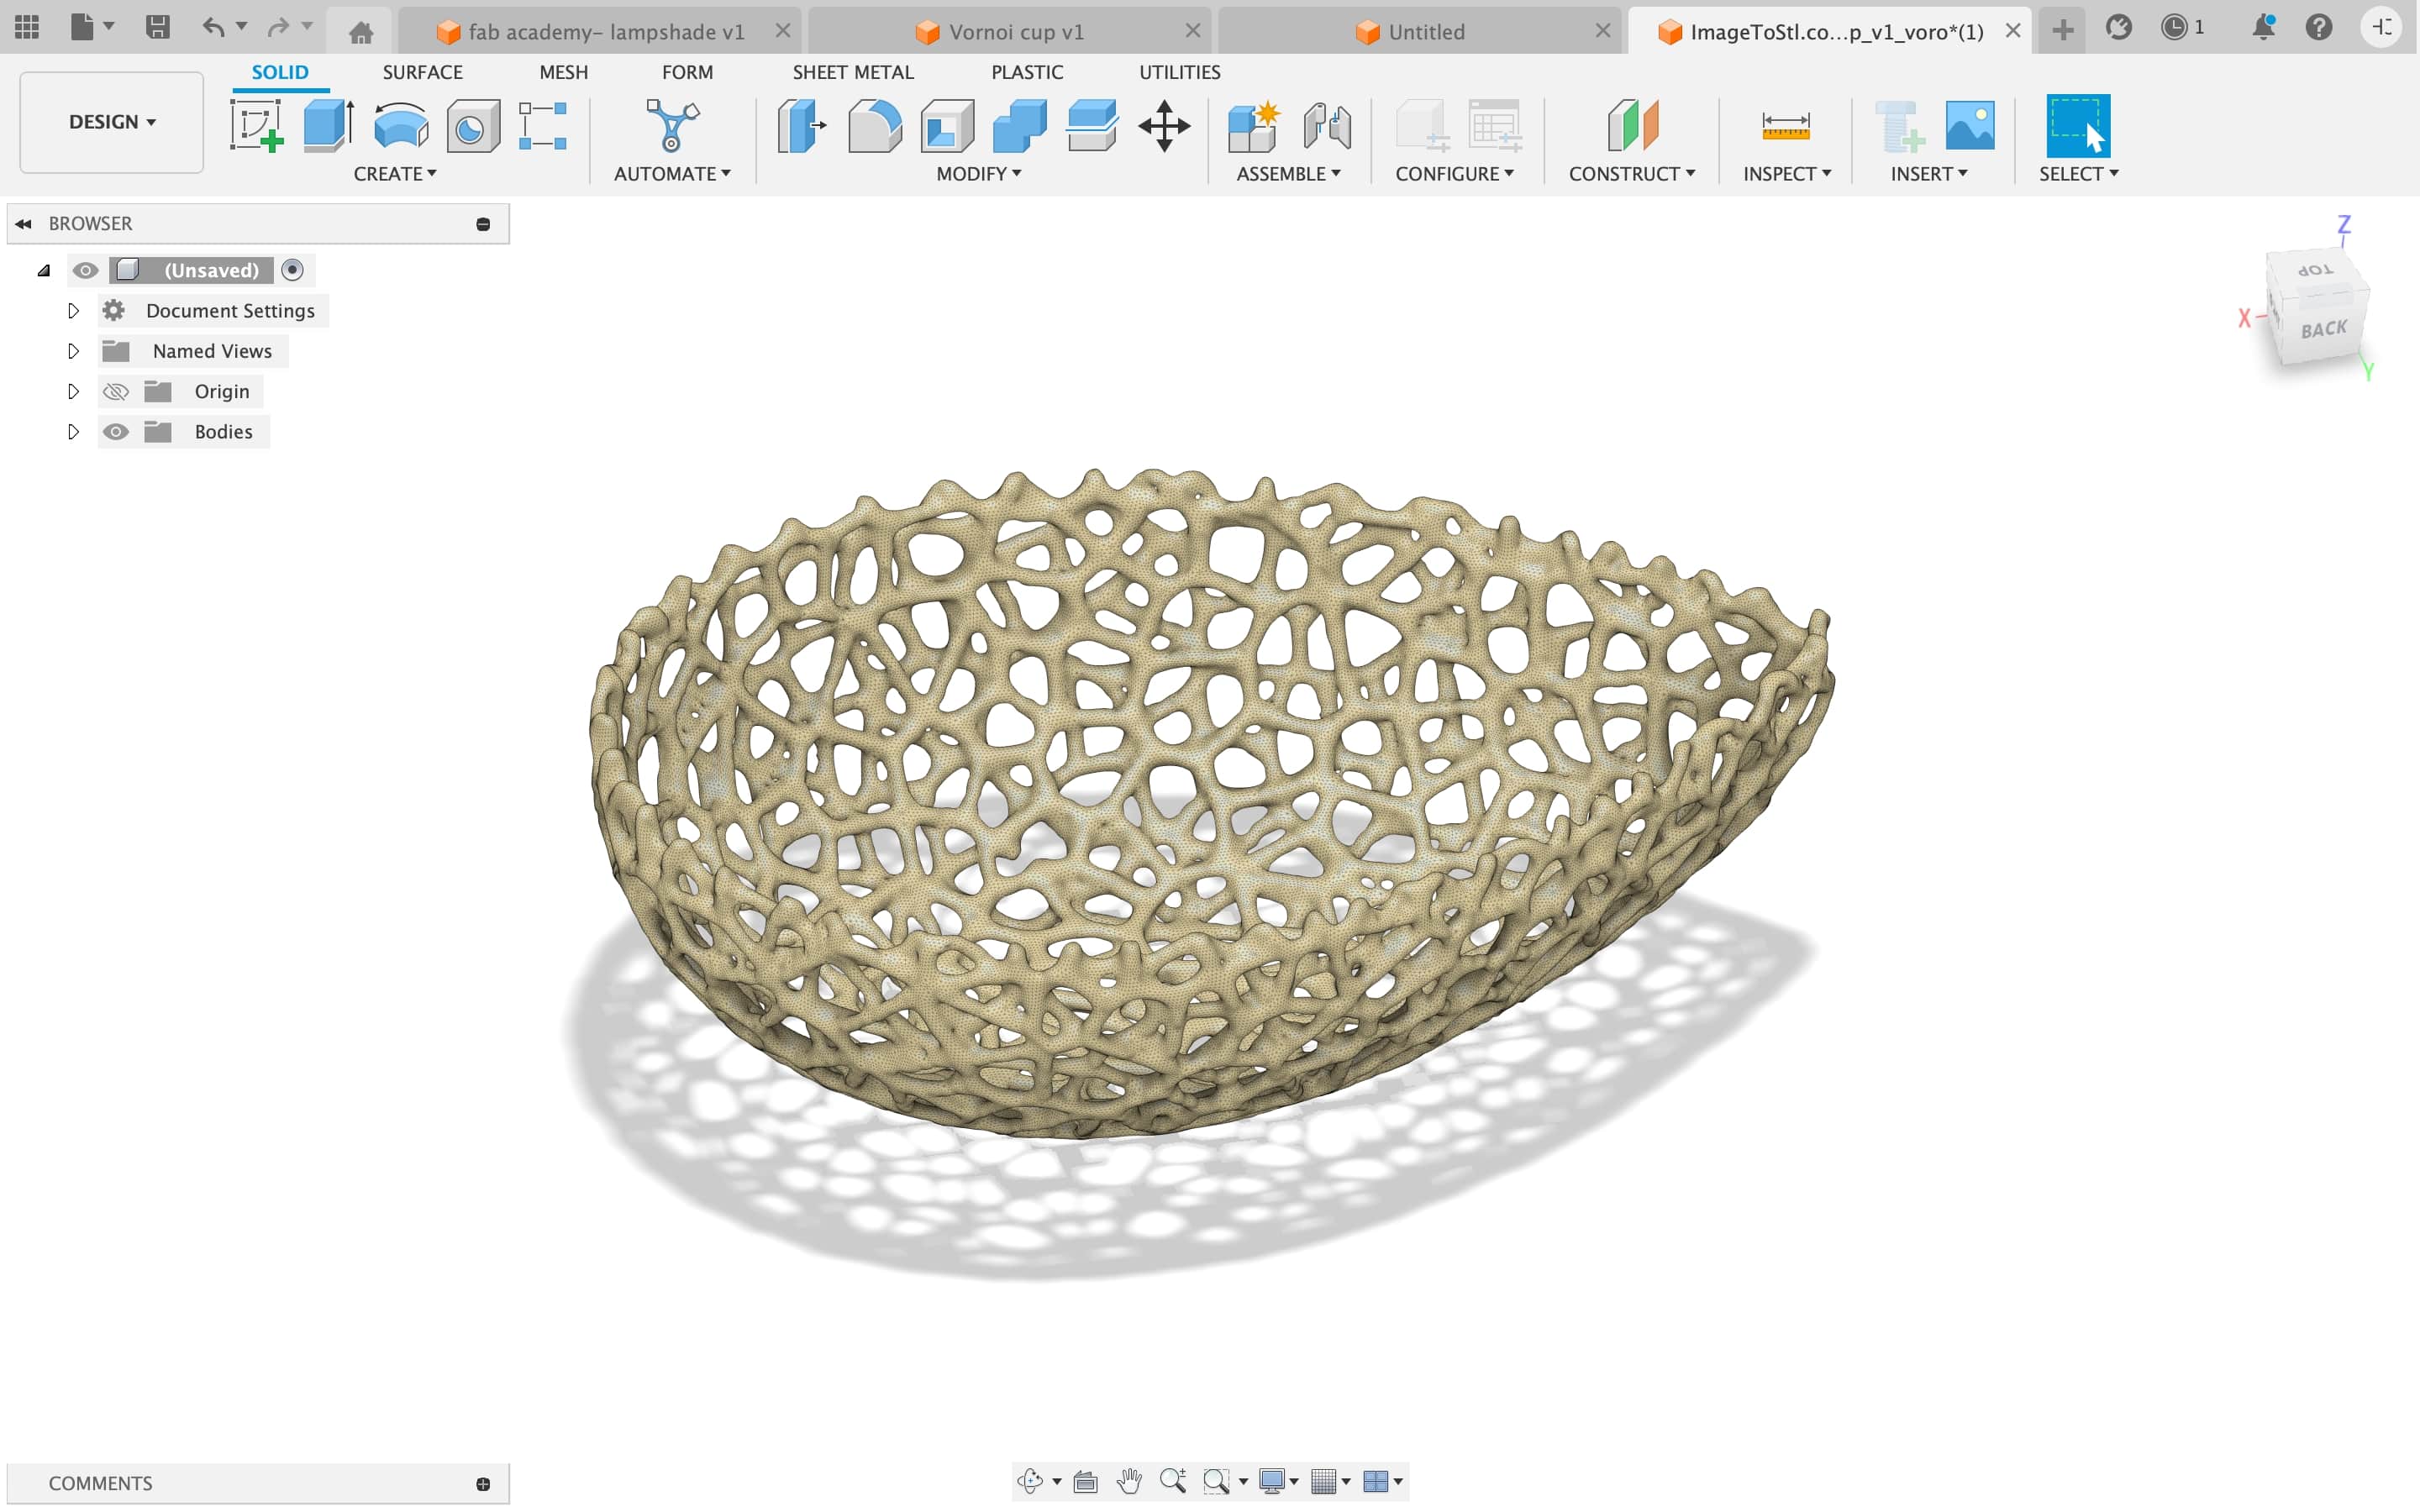Toggle visibility eye of Bodies folder
Viewport: 2420px width, 1512px height.
click(116, 432)
